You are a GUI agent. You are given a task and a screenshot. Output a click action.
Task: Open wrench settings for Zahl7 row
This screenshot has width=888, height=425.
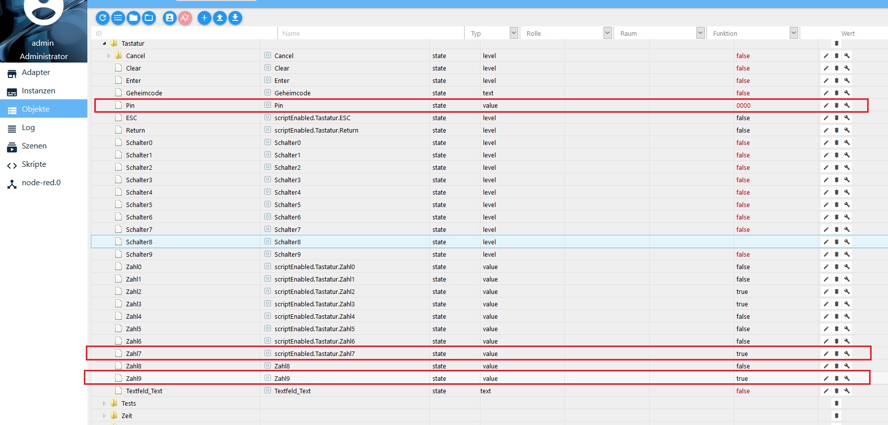click(x=847, y=354)
